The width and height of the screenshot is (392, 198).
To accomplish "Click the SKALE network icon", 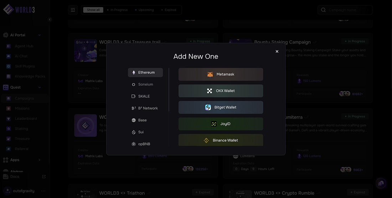I will pos(134,96).
